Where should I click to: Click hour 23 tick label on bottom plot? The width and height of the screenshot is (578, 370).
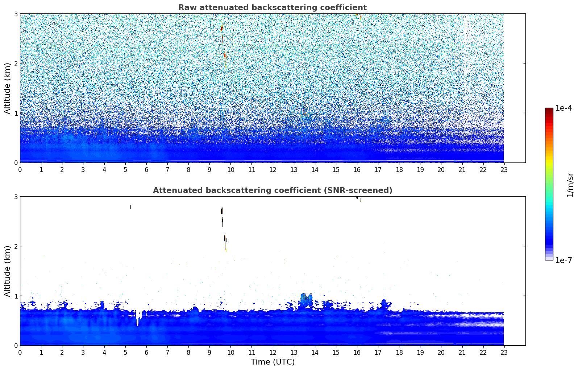[x=504, y=353]
